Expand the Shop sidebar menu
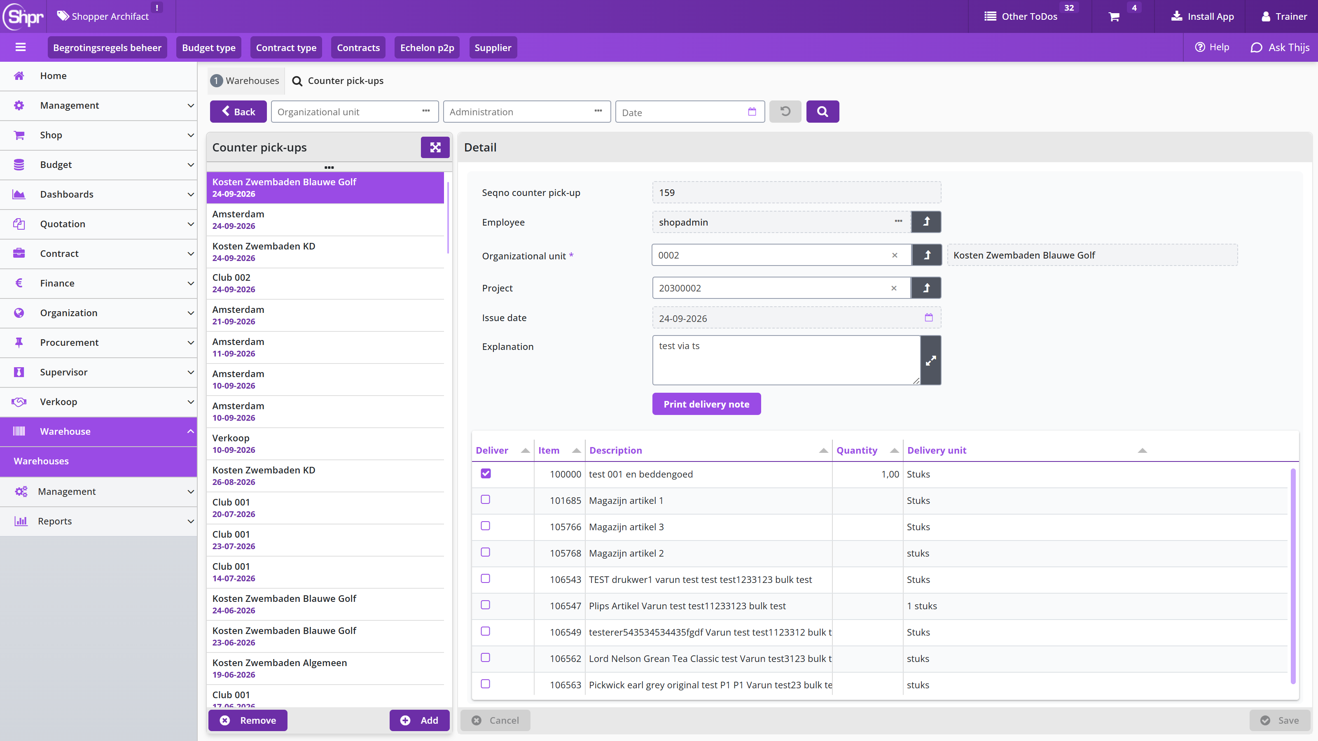 coord(98,135)
